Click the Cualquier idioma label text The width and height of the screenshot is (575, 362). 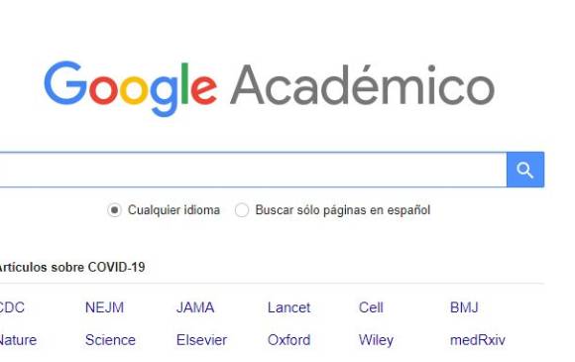point(173,210)
